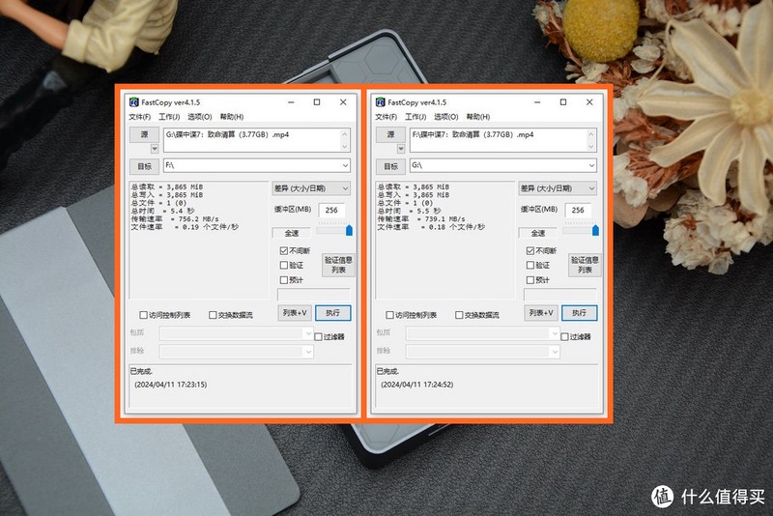Enable 预计 checkbox in right window
This screenshot has width=773, height=516.
pos(530,280)
